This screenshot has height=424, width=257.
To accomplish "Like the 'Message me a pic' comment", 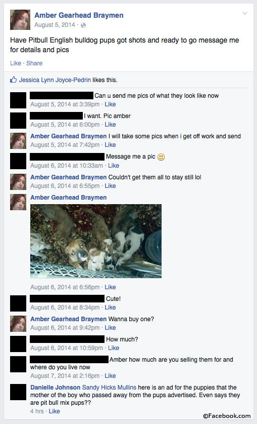I will coord(114,166).
